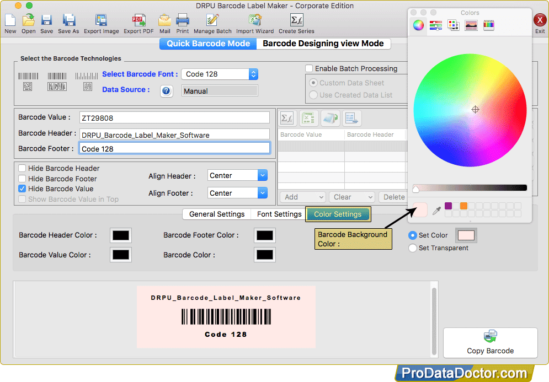Check Hide Barcode Header
Screen dimensions: 549x382
point(22,168)
